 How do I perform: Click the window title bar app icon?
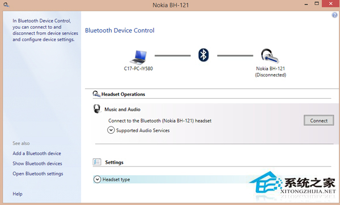click(6, 5)
